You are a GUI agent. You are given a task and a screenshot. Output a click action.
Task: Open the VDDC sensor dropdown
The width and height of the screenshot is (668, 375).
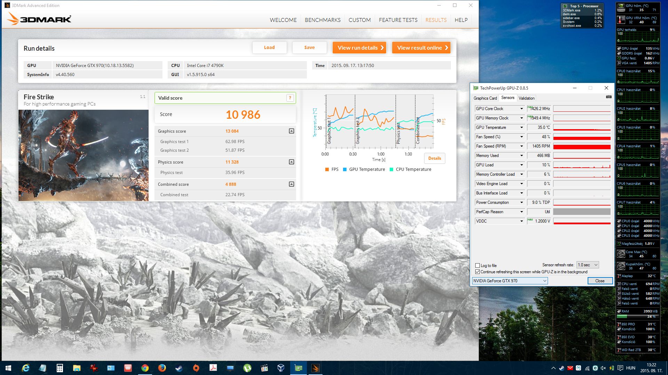pyautogui.click(x=522, y=221)
